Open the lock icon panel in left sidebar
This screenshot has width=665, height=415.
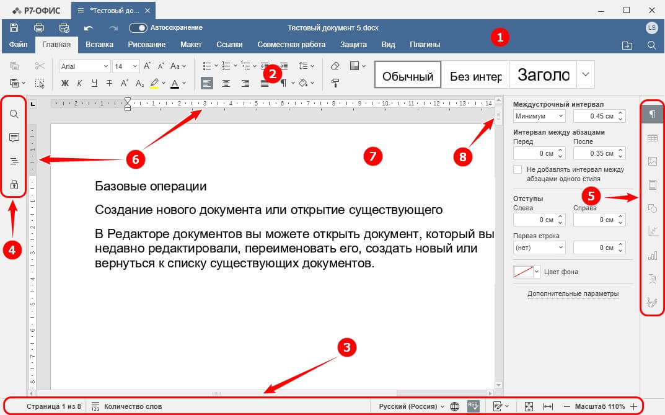14,185
